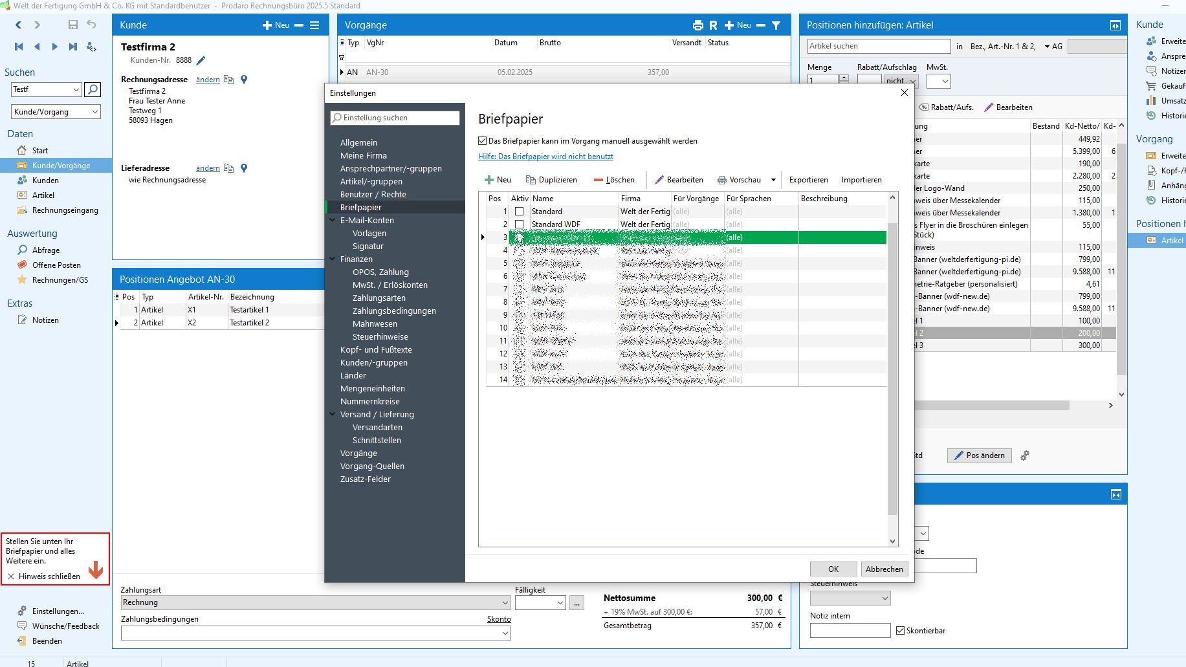
Task: Open Kunde panel hamburger menu
Action: pos(314,25)
